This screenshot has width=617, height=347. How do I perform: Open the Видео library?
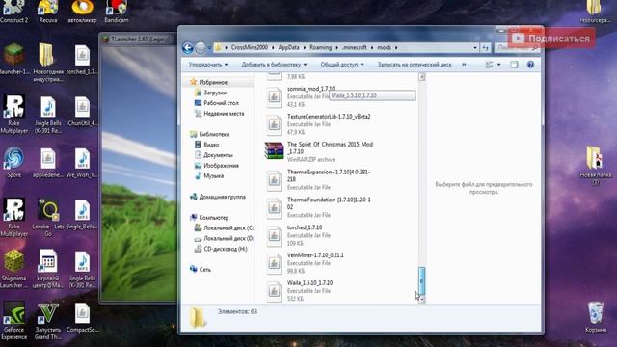211,145
